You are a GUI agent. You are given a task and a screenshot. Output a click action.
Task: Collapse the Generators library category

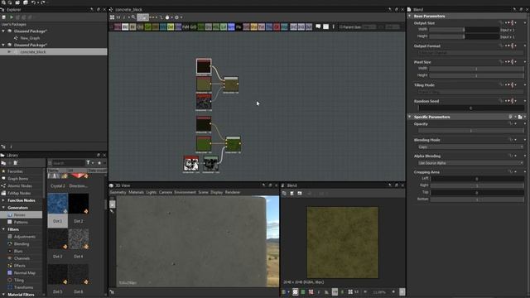point(3,208)
